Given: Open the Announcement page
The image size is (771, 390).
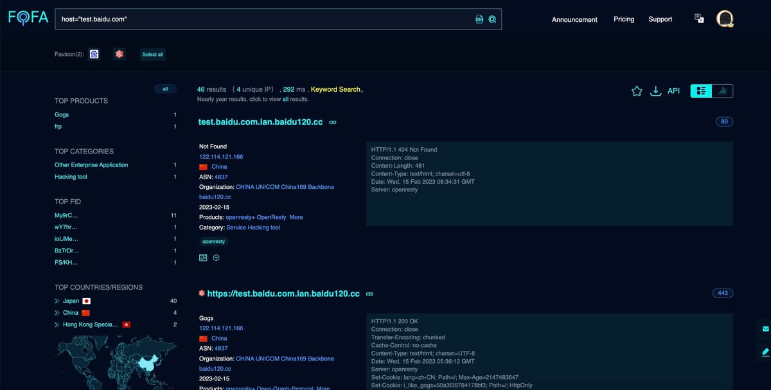Looking at the screenshot, I should point(574,19).
